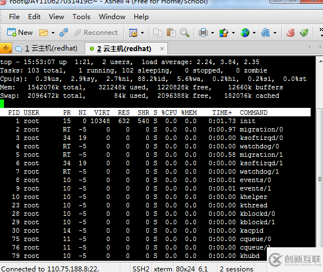Click the 80x24 terminal size status
The height and width of the screenshot is (272, 323).
(x=185, y=269)
